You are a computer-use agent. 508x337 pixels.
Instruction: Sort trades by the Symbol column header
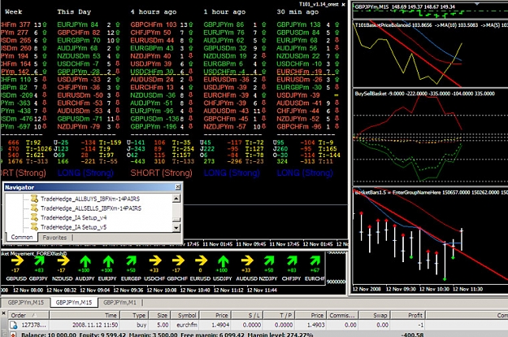[185, 315]
